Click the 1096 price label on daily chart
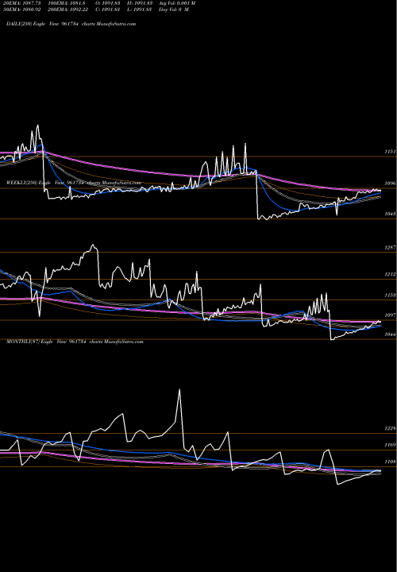The height and width of the screenshot is (572, 397). (390, 184)
